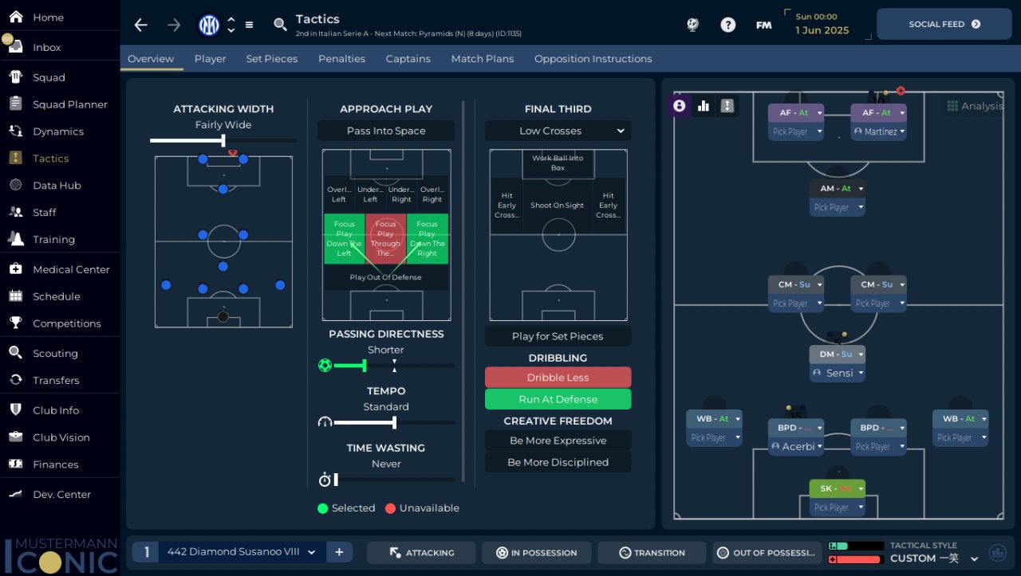
Task: Open the Finances screen
Action: coord(55,464)
